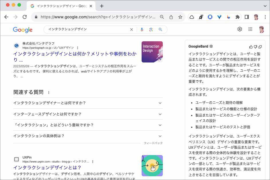270x180 pixels.
Task: Toggle the browser side panel icon
Action: point(247,17)
